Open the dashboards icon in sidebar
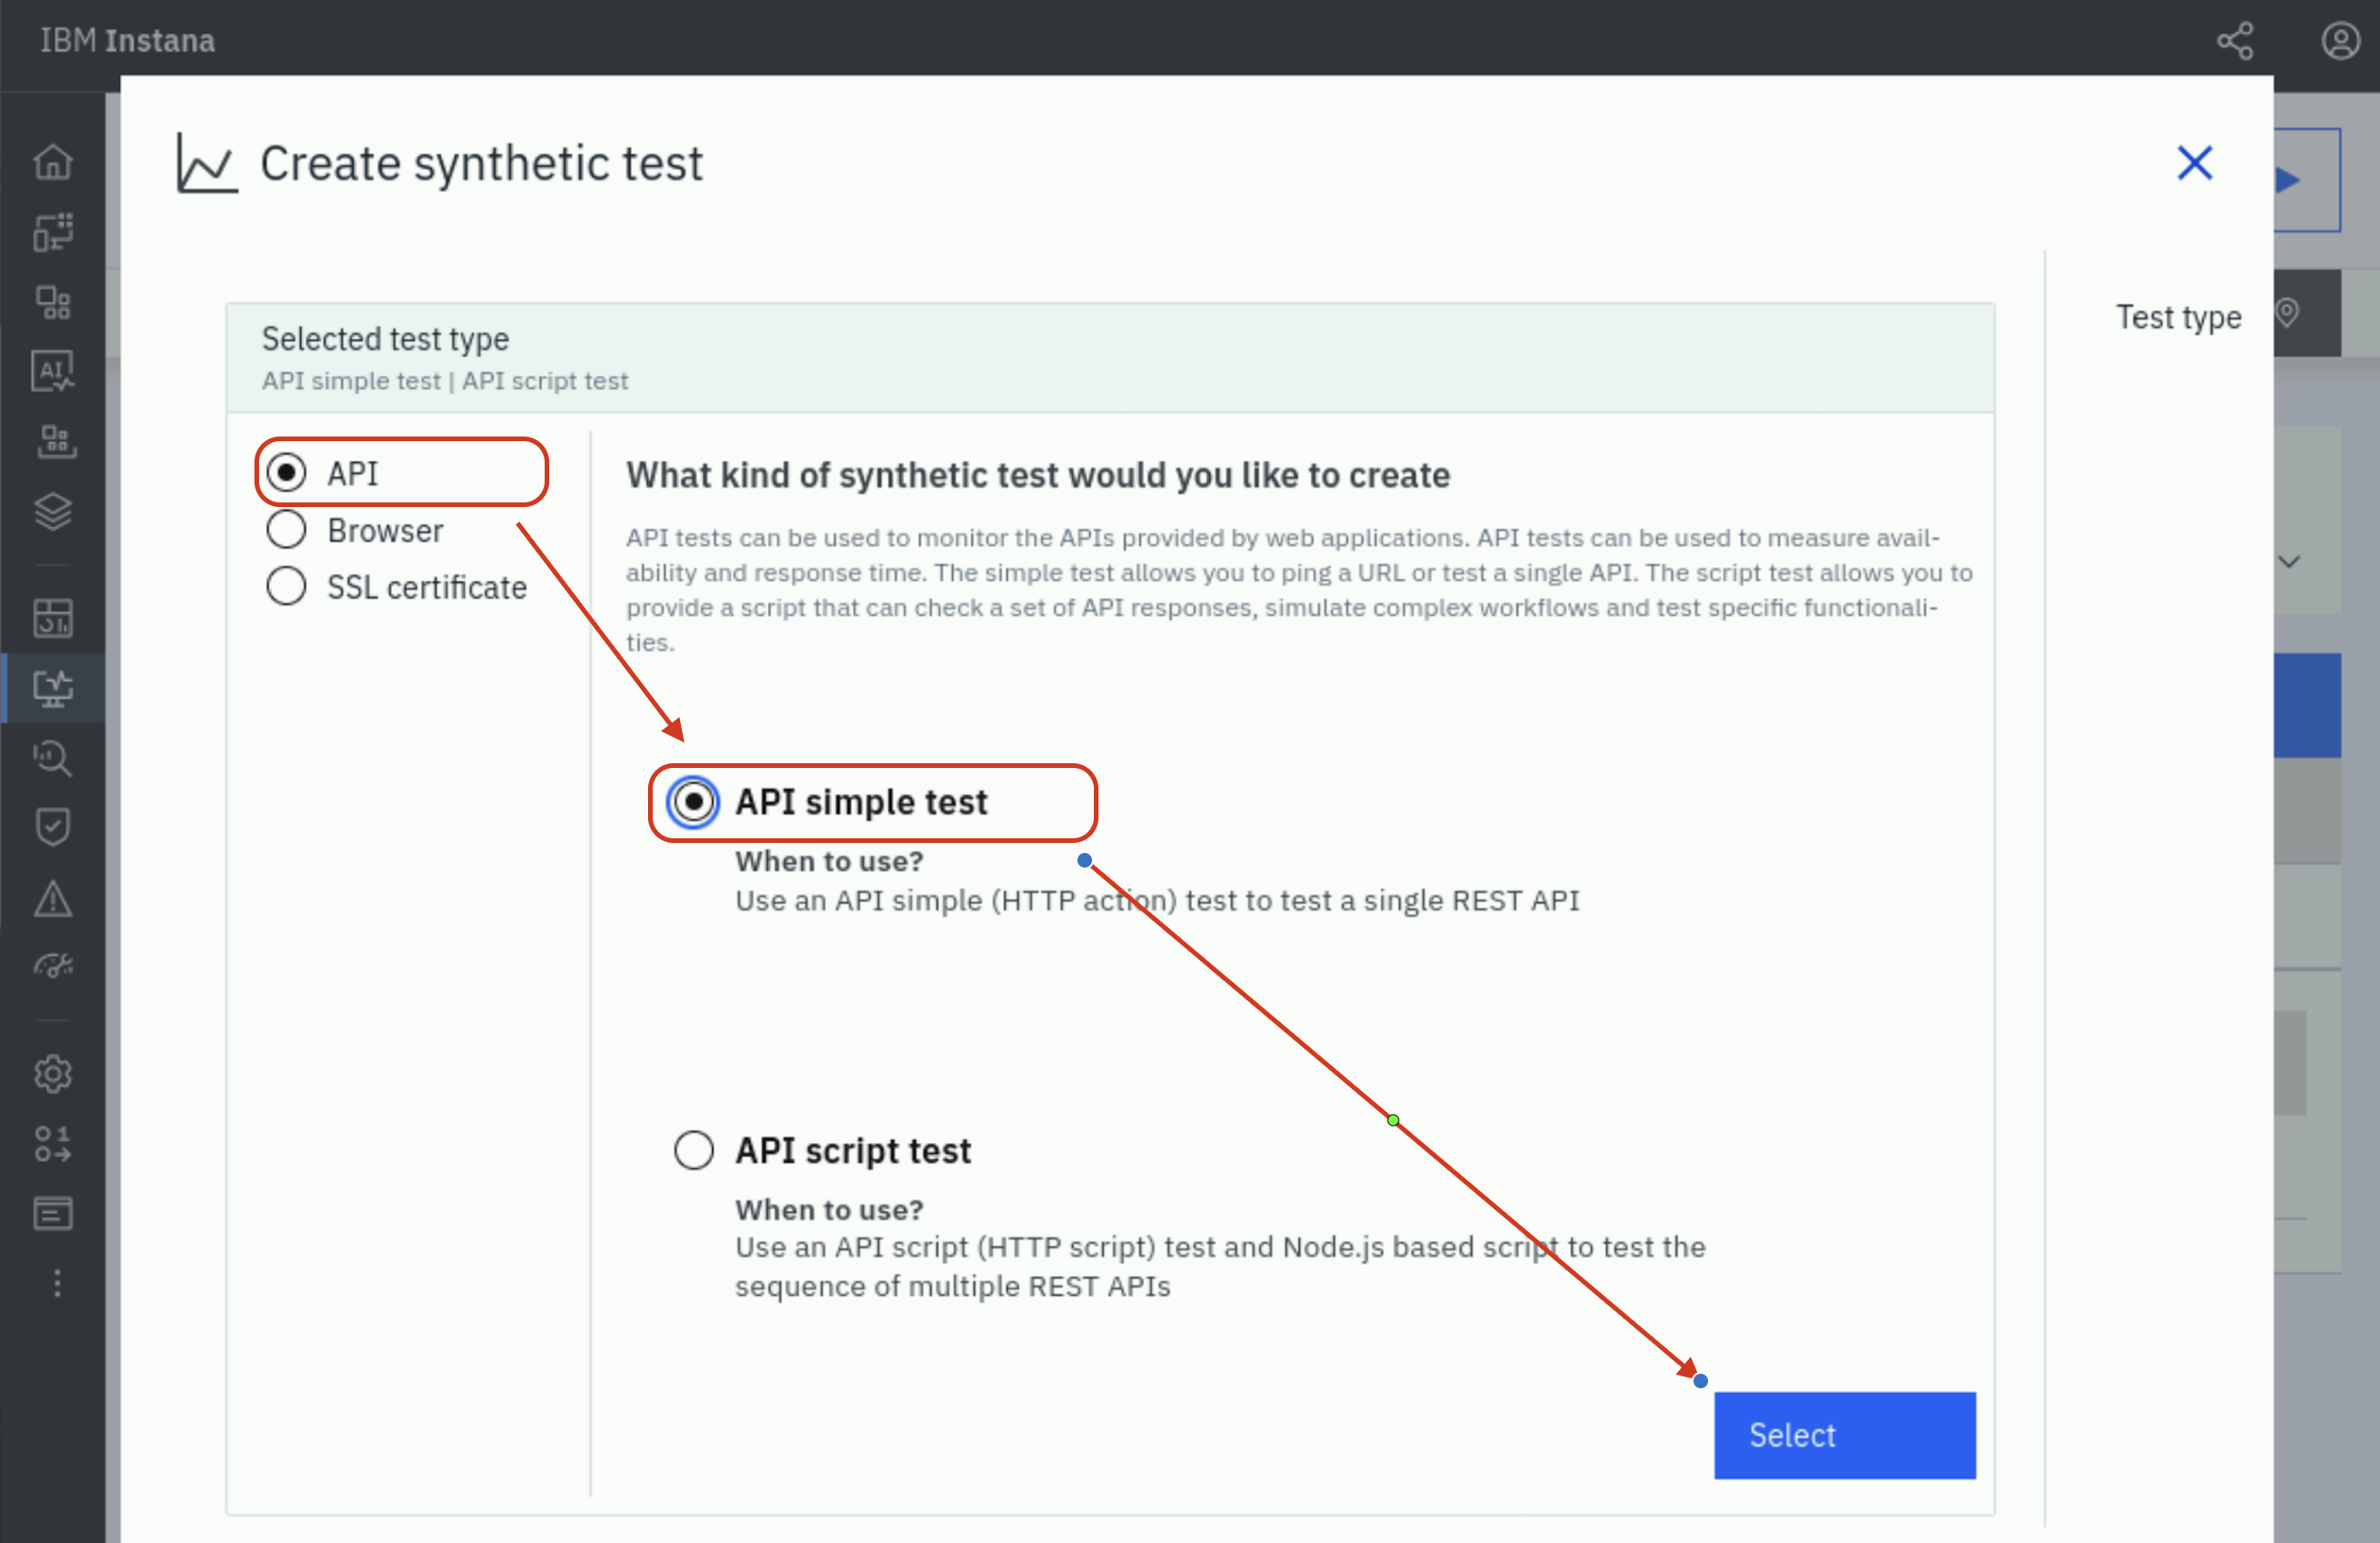Screen dimensions: 2380x1543 (x=53, y=617)
